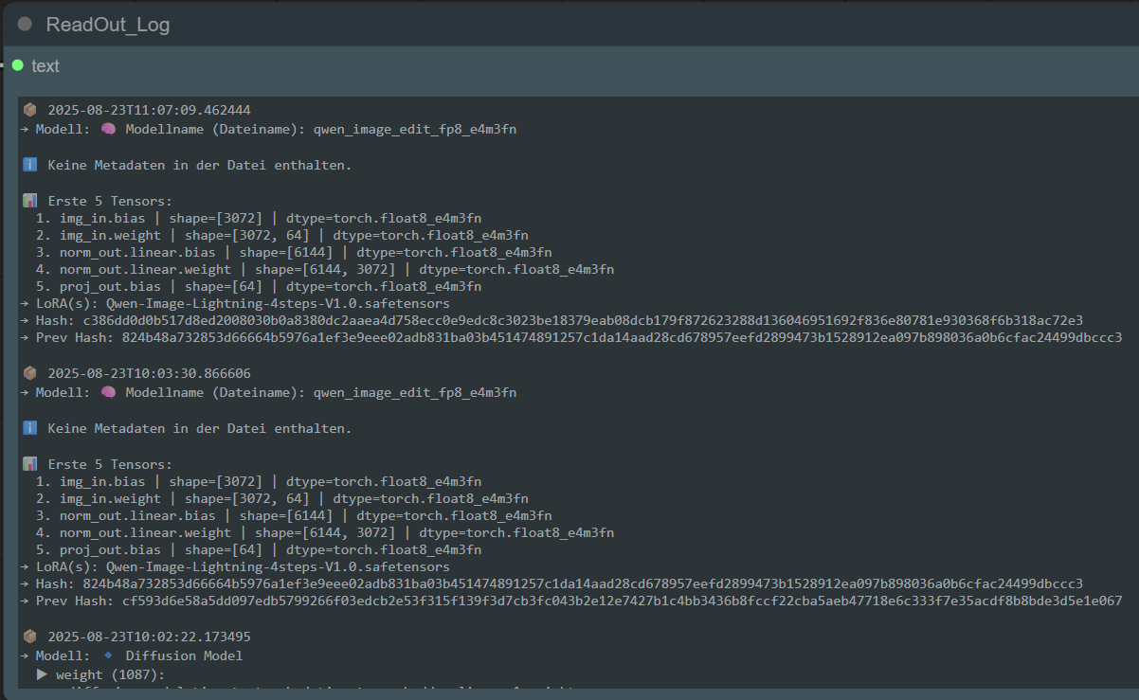
Task: Click the pink brain icon next to first Modellname
Action: [x=108, y=128]
